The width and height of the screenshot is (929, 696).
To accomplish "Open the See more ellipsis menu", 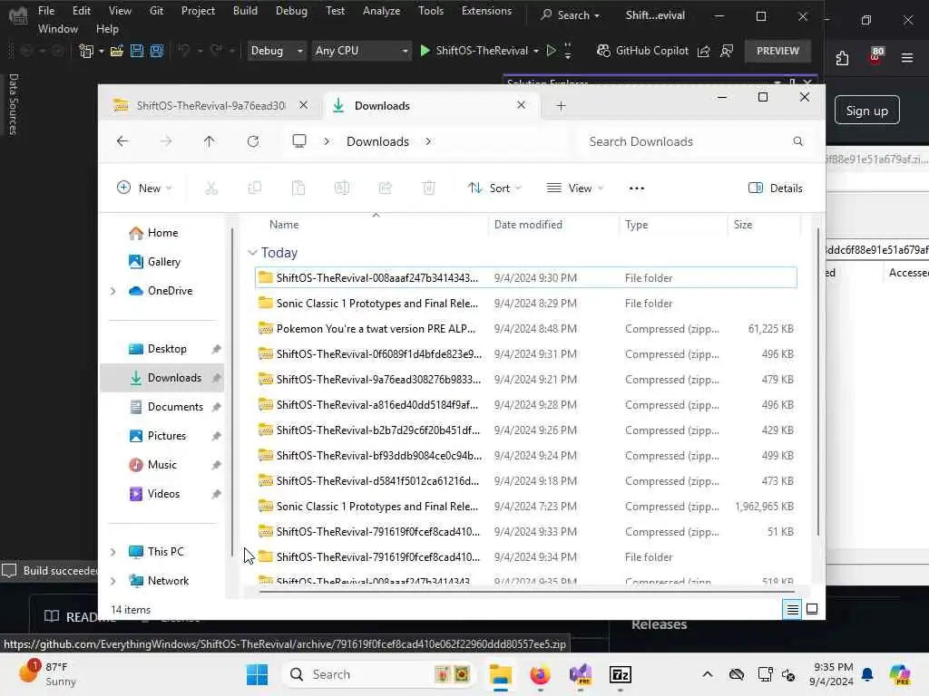I will pos(637,188).
